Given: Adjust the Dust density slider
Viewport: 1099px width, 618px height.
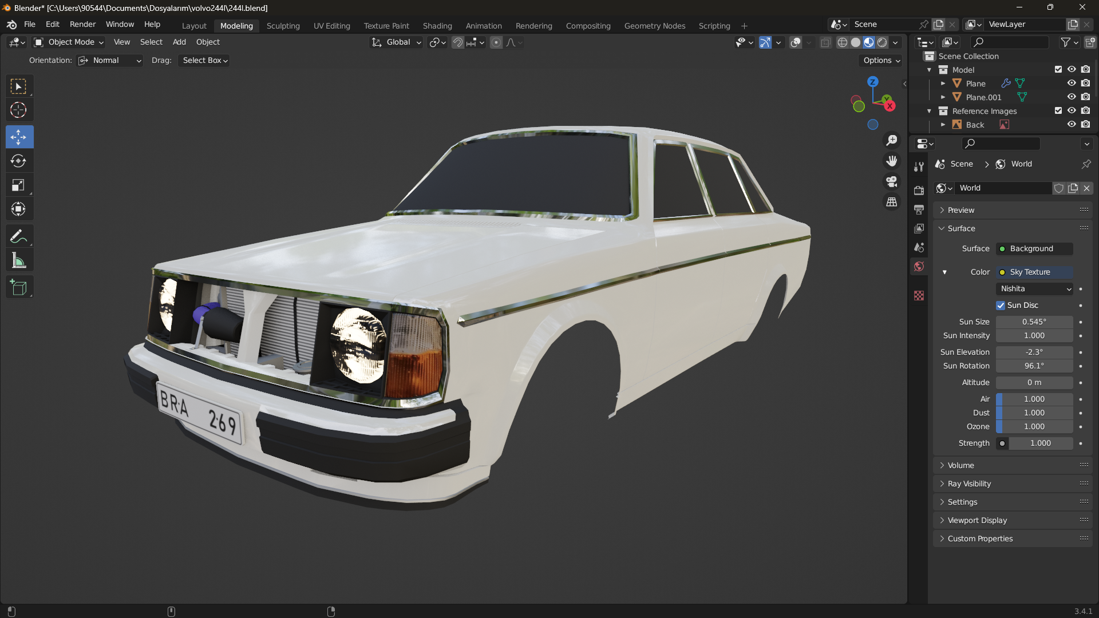Looking at the screenshot, I should point(1034,413).
